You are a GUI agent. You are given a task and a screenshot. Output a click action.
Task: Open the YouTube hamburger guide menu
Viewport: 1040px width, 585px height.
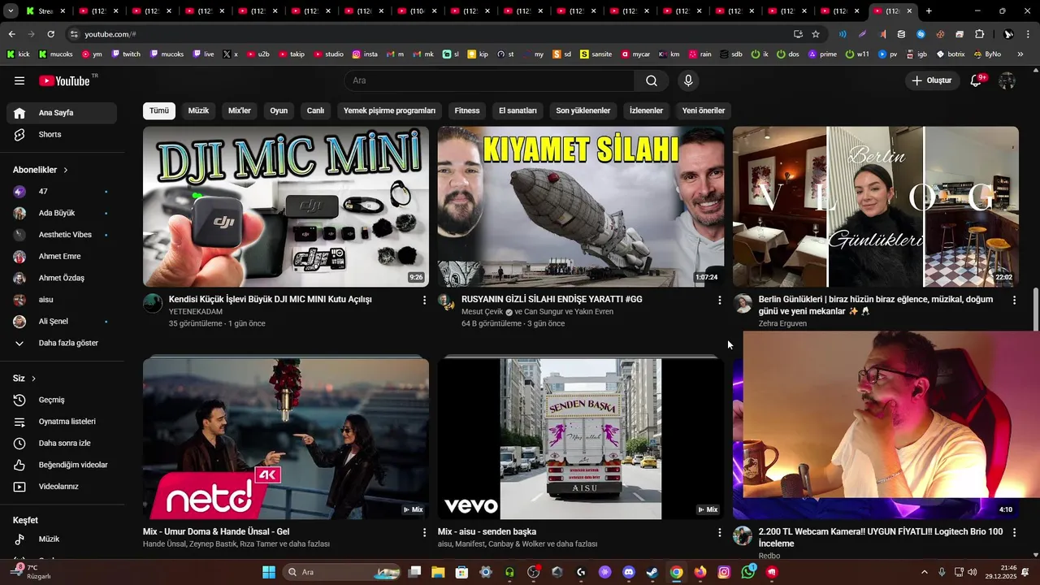point(19,80)
